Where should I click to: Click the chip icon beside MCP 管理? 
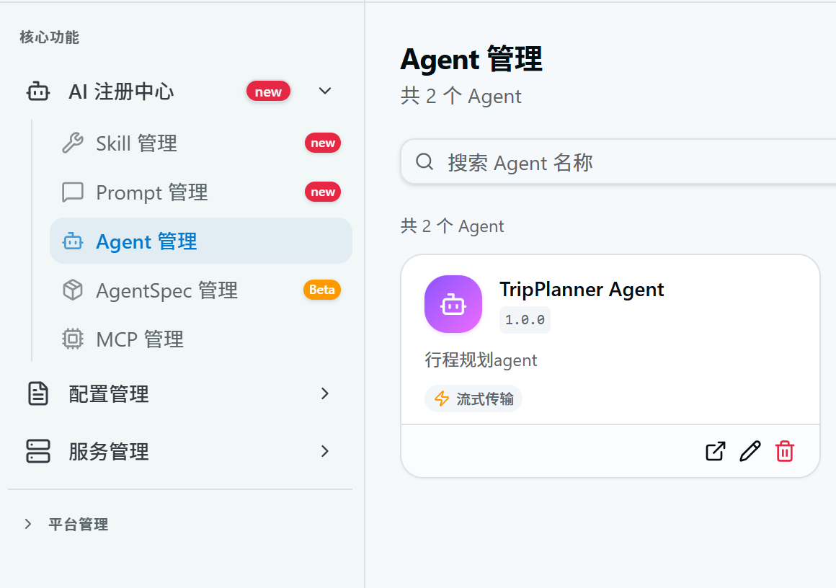point(73,339)
